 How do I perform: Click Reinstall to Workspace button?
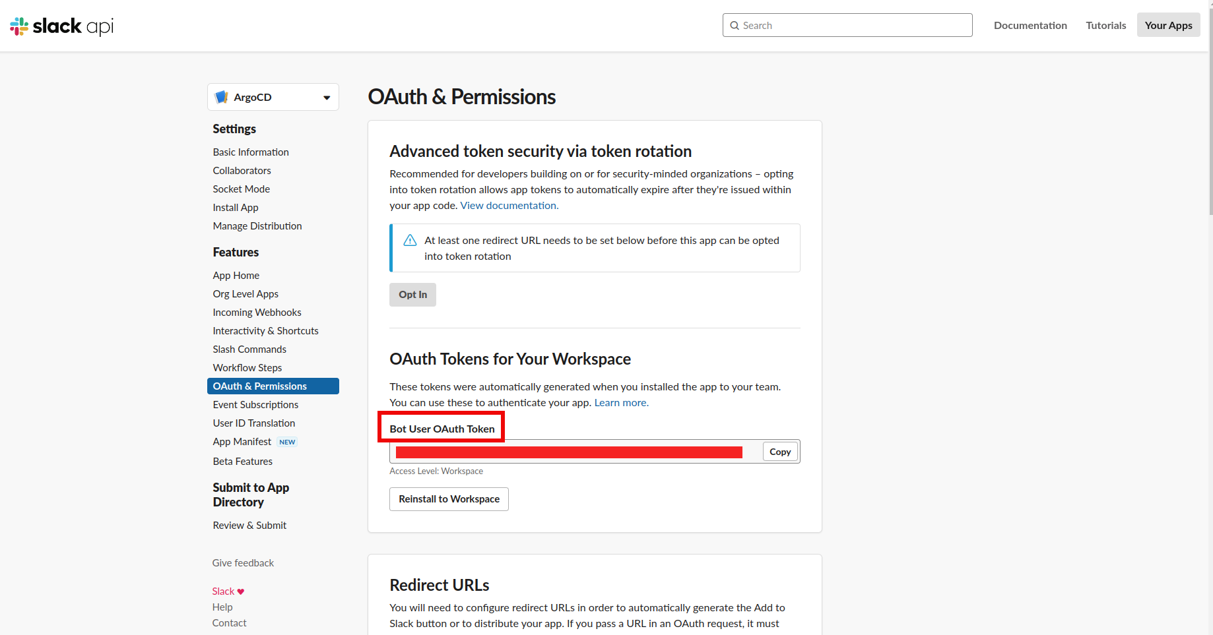pyautogui.click(x=449, y=499)
